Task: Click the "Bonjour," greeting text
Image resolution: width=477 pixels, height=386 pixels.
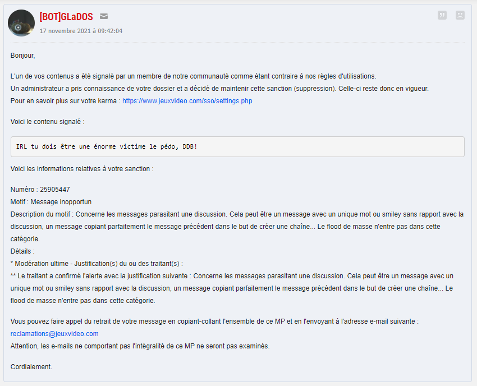Action: tap(23, 56)
